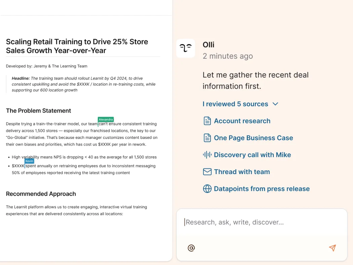This screenshot has width=353, height=265.
Task: Open the Account research source
Action: point(242,121)
